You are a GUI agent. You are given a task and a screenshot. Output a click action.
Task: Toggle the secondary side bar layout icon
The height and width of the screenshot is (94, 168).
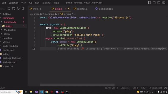tap(159, 3)
